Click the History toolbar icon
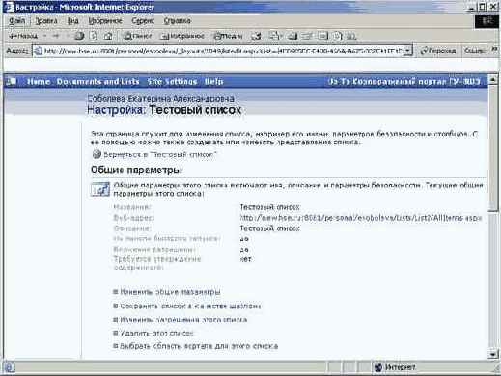The height and width of the screenshot is (376, 501). click(256, 36)
